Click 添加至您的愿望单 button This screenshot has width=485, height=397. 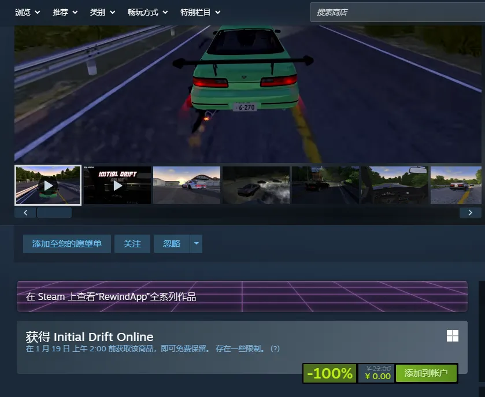(x=67, y=244)
